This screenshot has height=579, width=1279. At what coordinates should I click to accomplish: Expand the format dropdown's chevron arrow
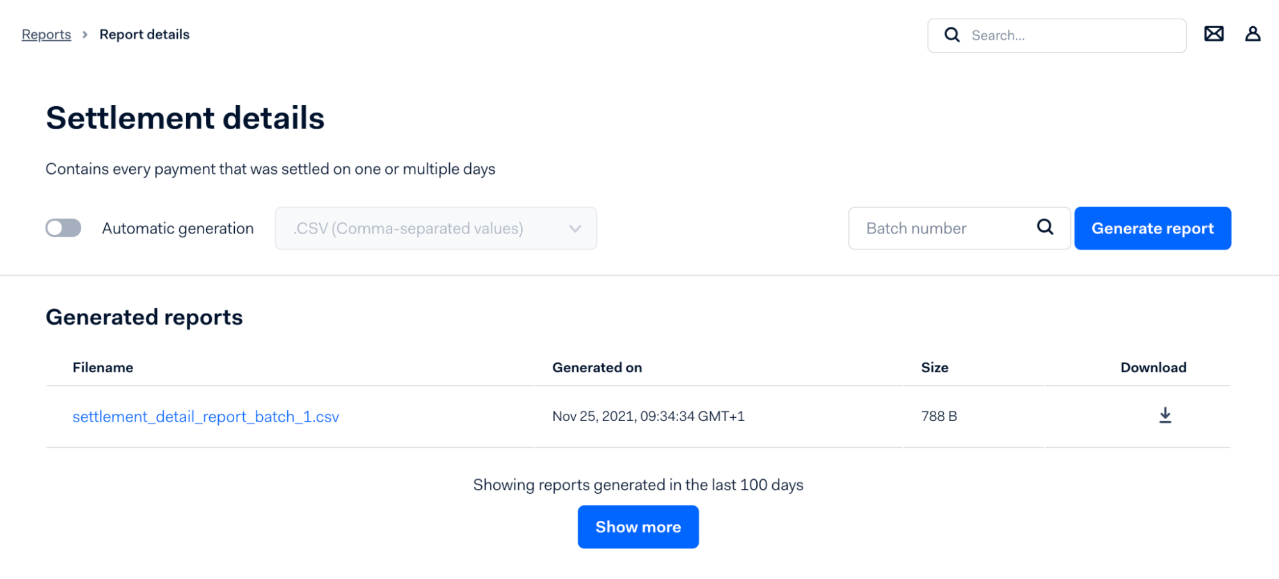coord(575,228)
